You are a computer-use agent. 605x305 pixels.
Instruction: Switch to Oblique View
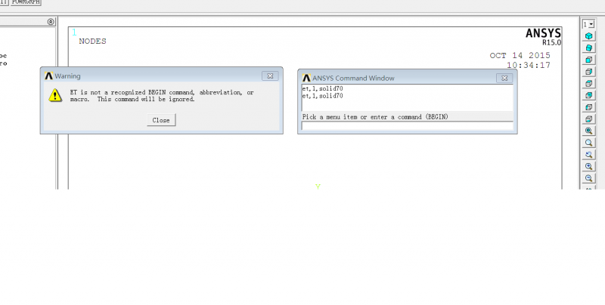[x=589, y=48]
